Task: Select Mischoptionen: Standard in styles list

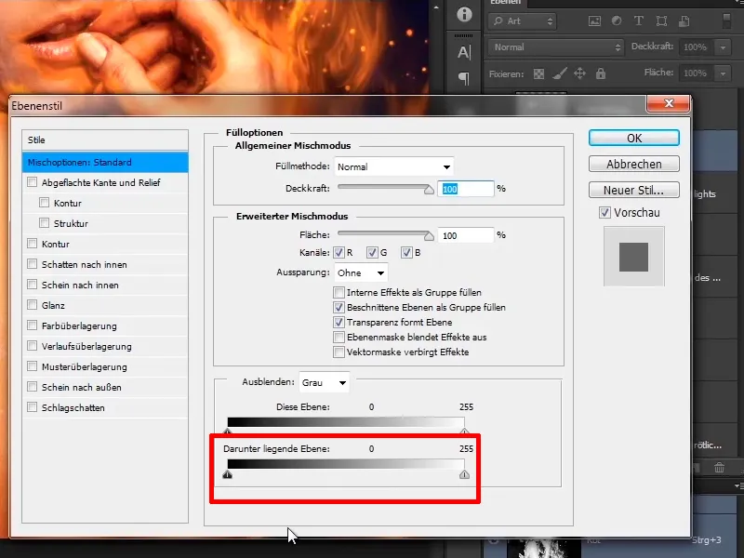Action: click(105, 162)
